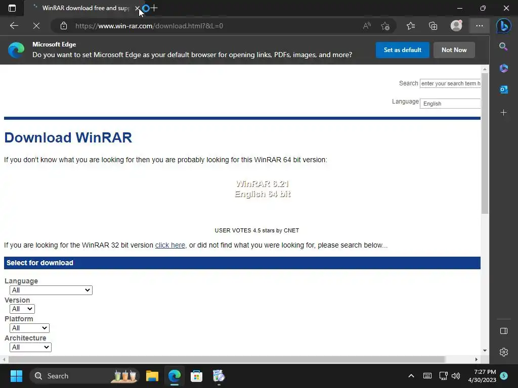Open volume tray icon
The height and width of the screenshot is (388, 518).
coord(456,376)
